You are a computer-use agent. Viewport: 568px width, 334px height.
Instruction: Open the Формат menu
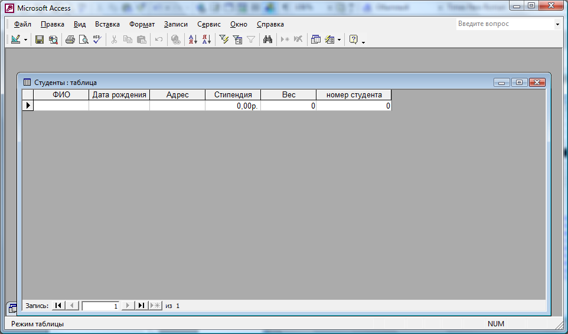point(142,24)
